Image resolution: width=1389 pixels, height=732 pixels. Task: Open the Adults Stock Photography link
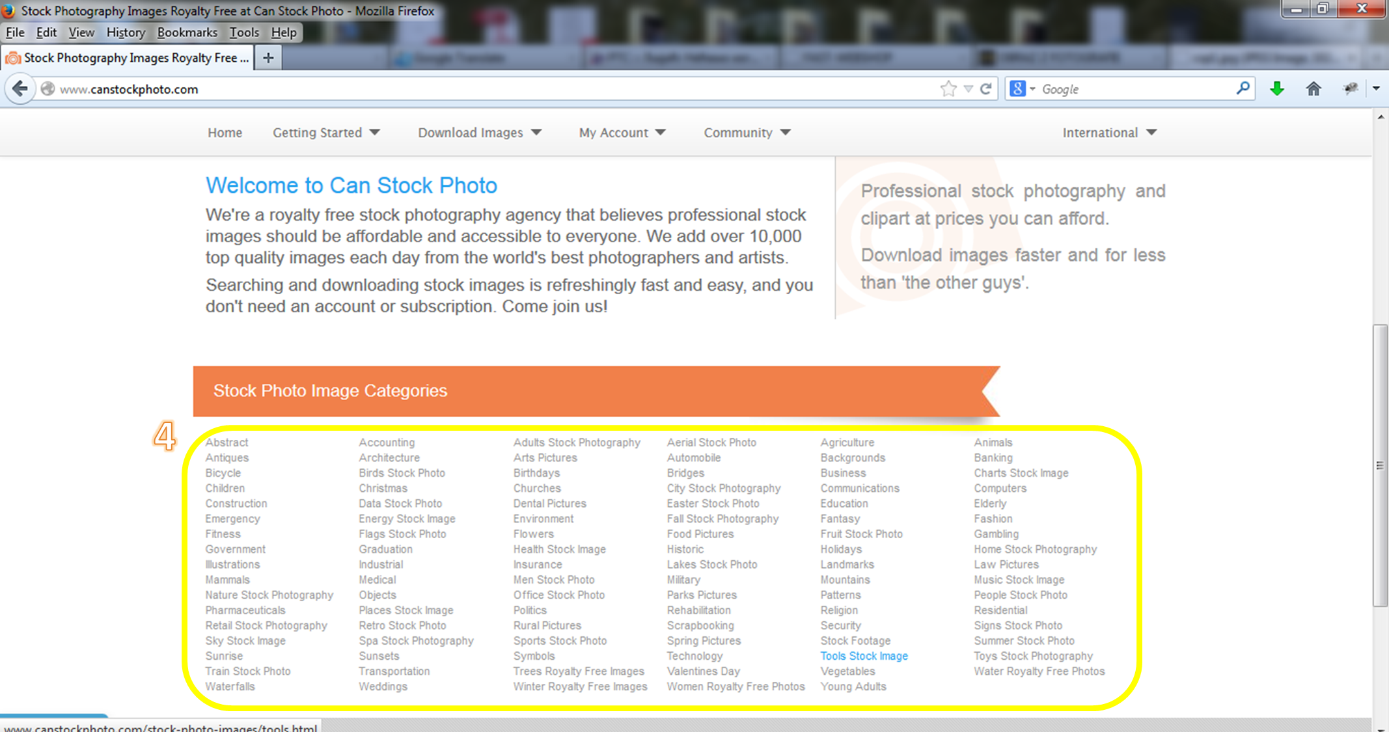coord(577,442)
